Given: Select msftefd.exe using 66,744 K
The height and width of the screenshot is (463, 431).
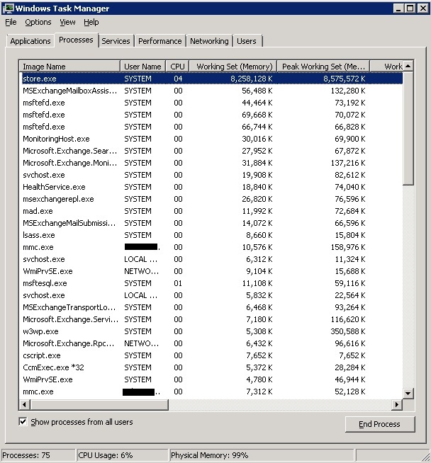Looking at the screenshot, I should [212, 127].
